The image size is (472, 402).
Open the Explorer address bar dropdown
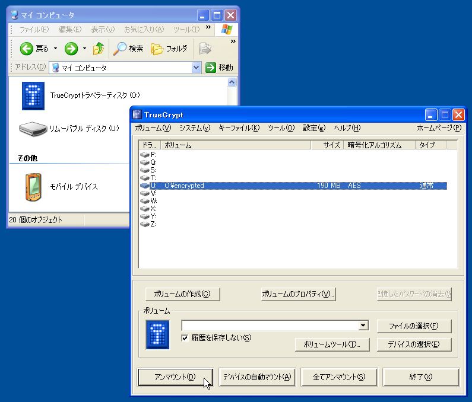coord(196,68)
